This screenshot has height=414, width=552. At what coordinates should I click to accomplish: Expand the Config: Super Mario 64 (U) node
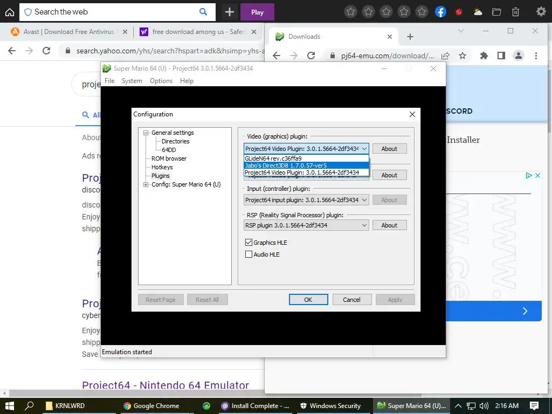pyautogui.click(x=146, y=184)
